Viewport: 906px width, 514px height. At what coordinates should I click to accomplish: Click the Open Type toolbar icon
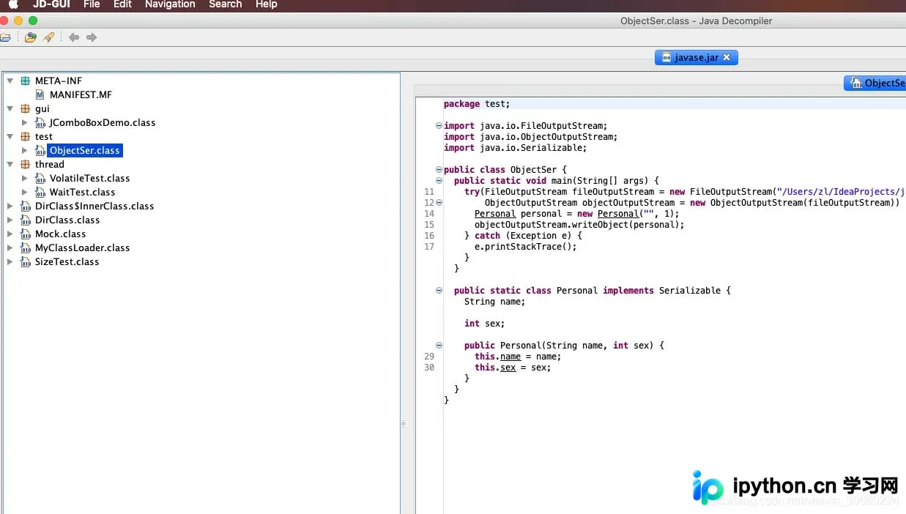point(30,37)
